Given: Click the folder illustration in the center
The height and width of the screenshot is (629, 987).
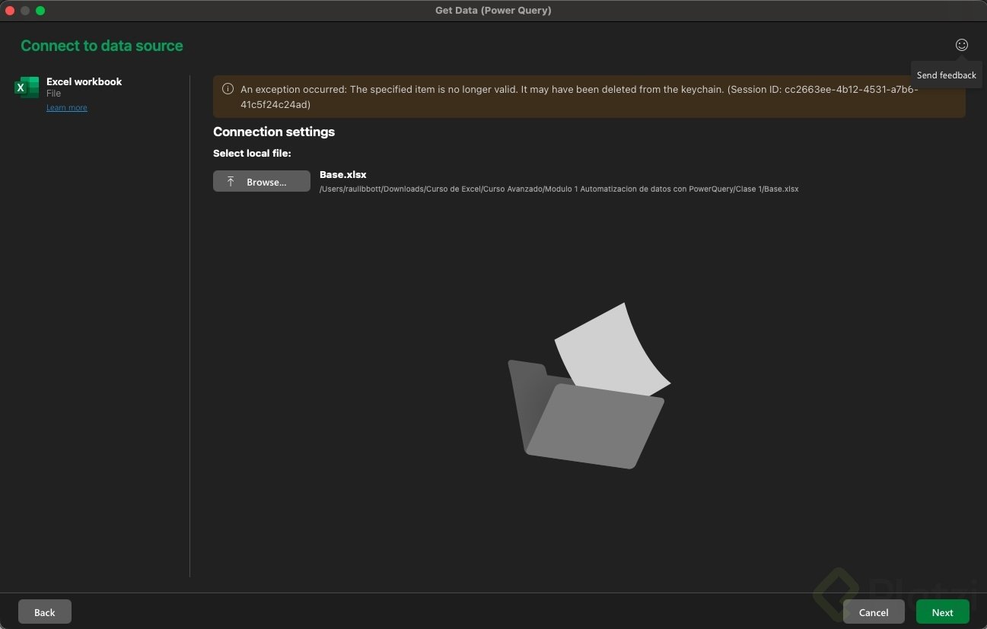Looking at the screenshot, I should click(x=589, y=386).
